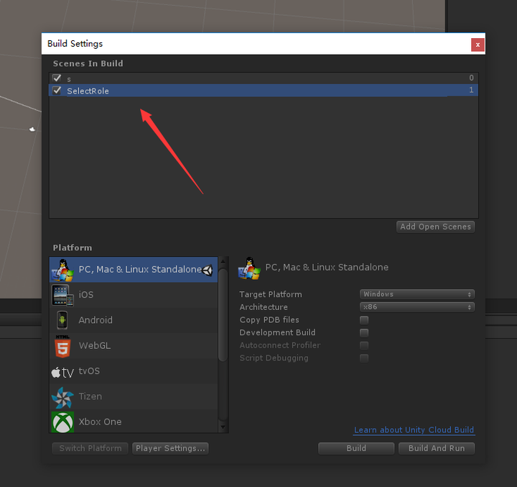Click the Tizen platform label
This screenshot has height=487, width=517.
click(90, 396)
